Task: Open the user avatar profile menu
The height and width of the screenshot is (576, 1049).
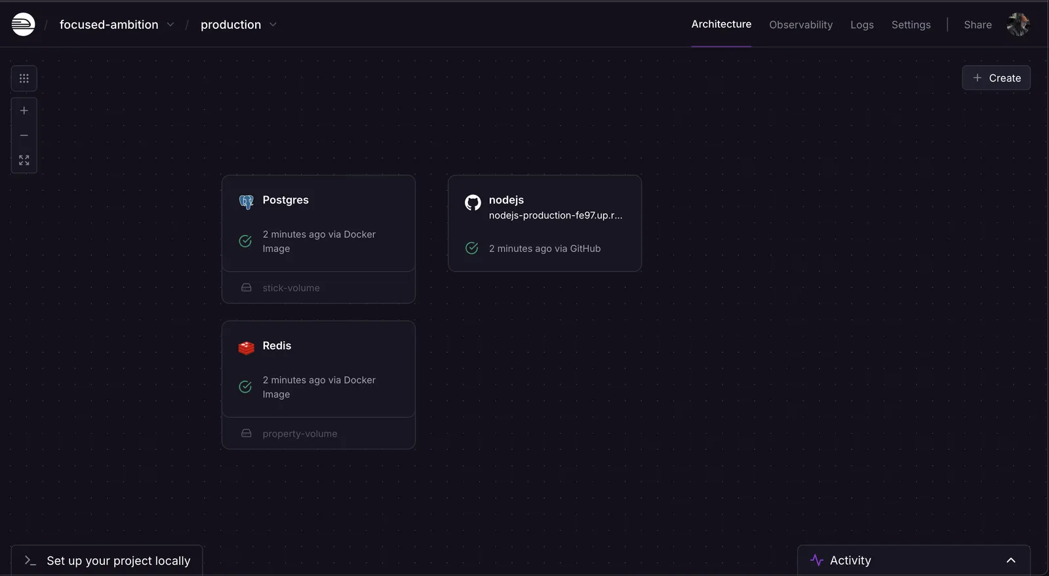Action: [1018, 25]
